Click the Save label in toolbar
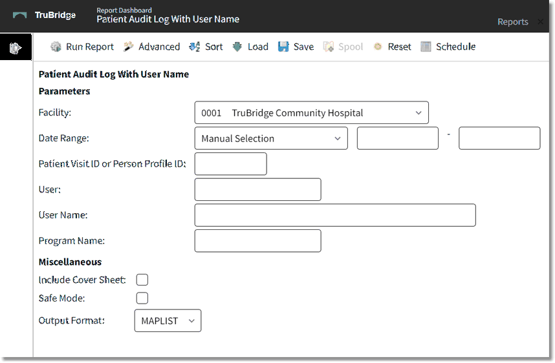Viewport: 555px width, 363px height. point(303,47)
